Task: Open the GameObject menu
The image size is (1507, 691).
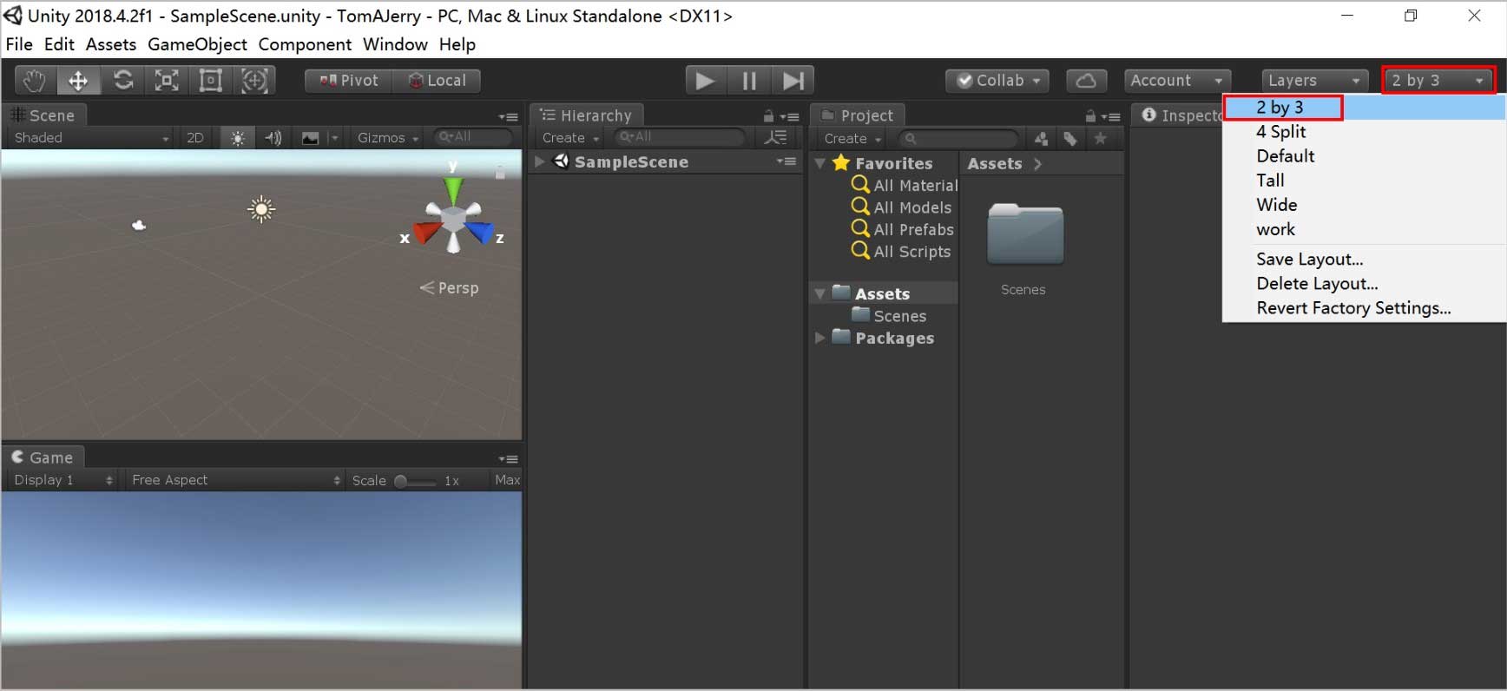Action: (x=197, y=44)
